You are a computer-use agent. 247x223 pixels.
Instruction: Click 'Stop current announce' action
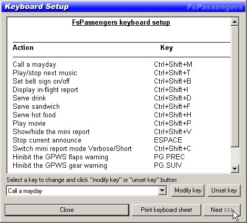[47, 140]
